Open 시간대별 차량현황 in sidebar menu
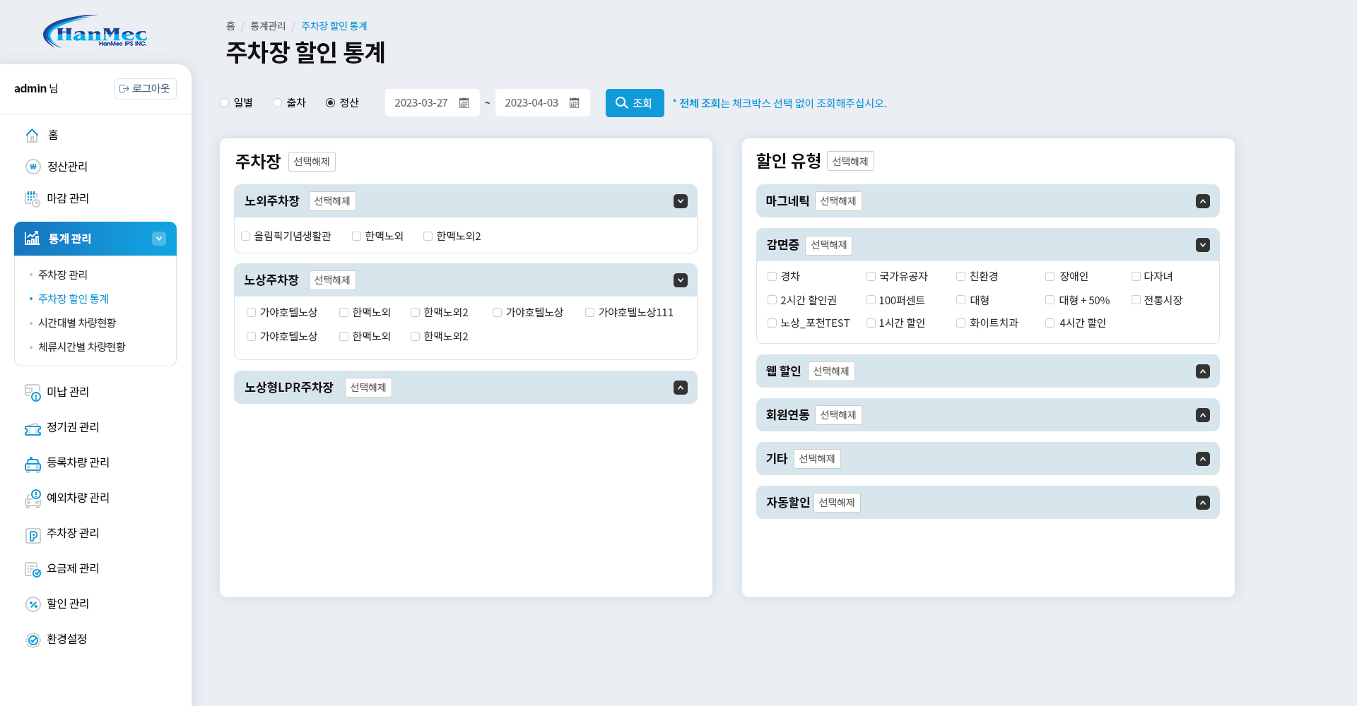The image size is (1357, 706). [78, 323]
